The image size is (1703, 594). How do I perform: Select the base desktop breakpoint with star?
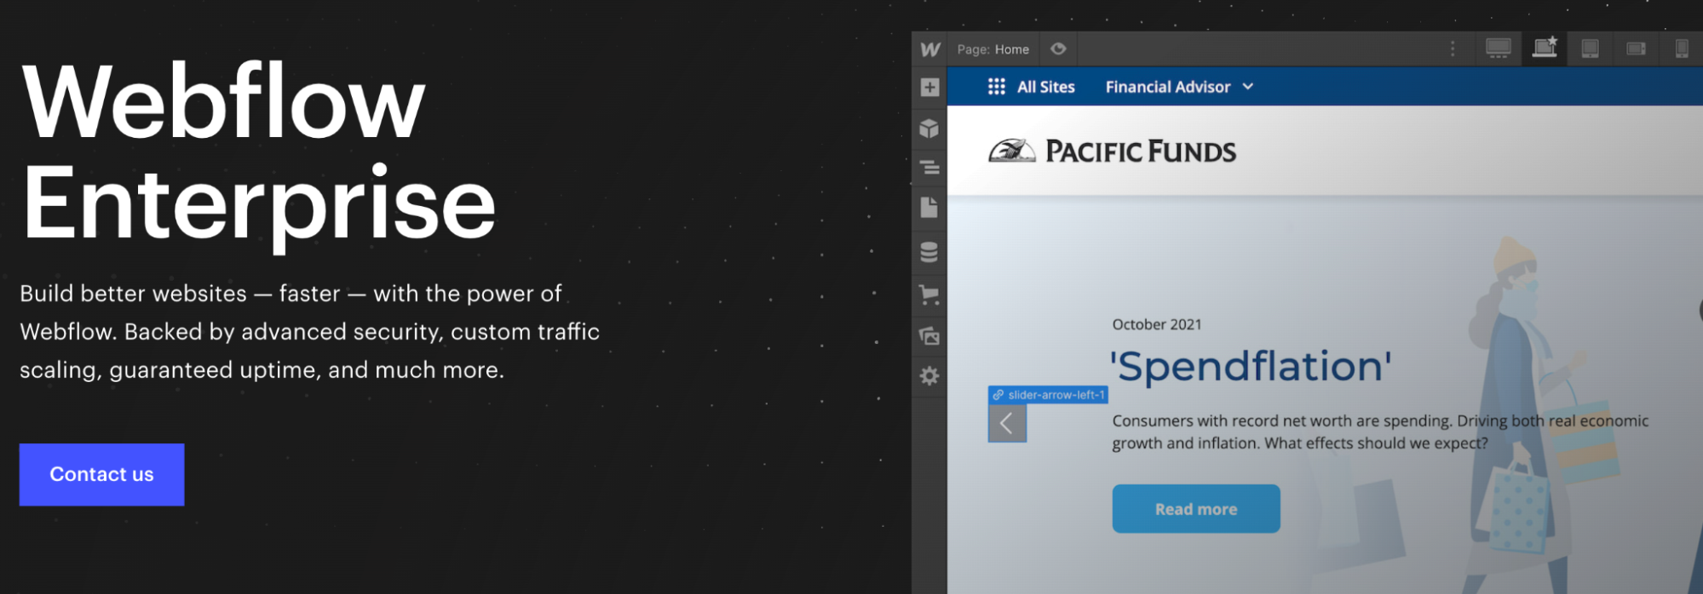1545,48
